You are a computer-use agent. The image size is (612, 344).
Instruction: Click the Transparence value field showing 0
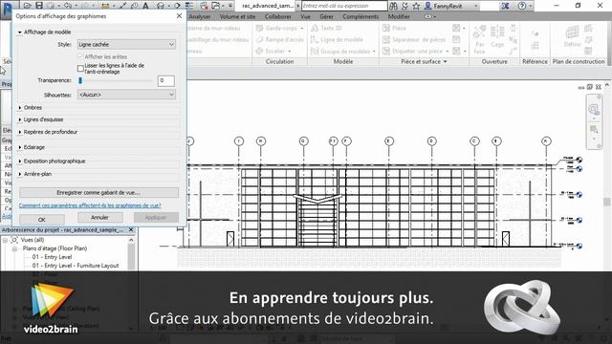tap(165, 80)
